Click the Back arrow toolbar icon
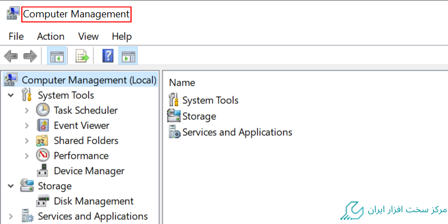 pos(11,56)
